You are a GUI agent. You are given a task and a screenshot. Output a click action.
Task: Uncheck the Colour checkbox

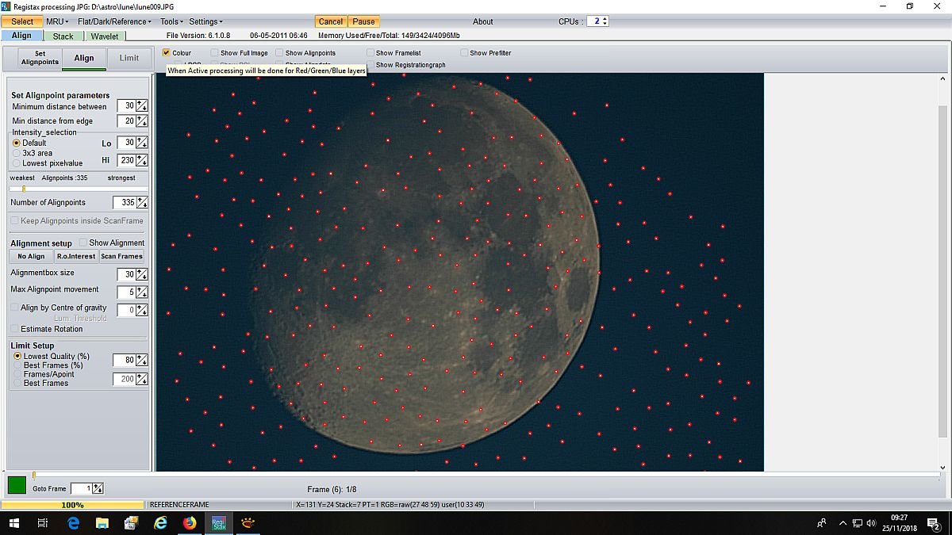click(167, 53)
